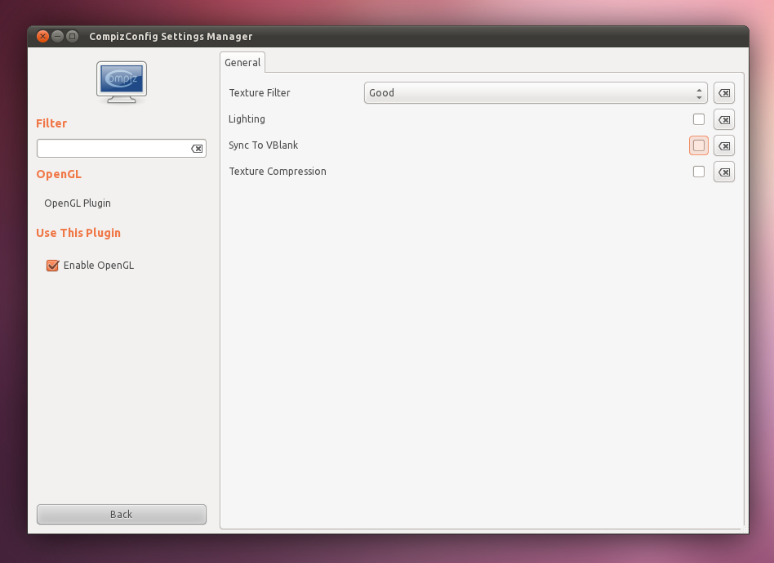Image resolution: width=774 pixels, height=563 pixels.
Task: Enable the Lighting checkbox
Action: [x=698, y=119]
